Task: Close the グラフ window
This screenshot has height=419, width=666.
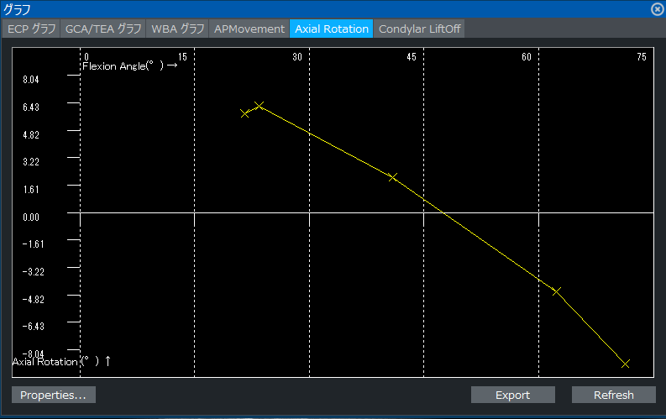Action: coord(656,9)
